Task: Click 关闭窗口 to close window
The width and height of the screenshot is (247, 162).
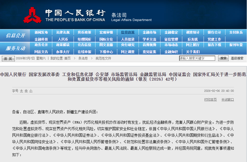Action: click(x=227, y=100)
